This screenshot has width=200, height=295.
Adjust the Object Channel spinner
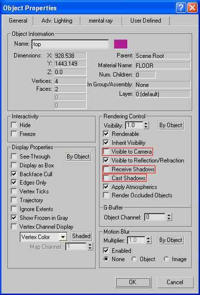tap(169, 217)
